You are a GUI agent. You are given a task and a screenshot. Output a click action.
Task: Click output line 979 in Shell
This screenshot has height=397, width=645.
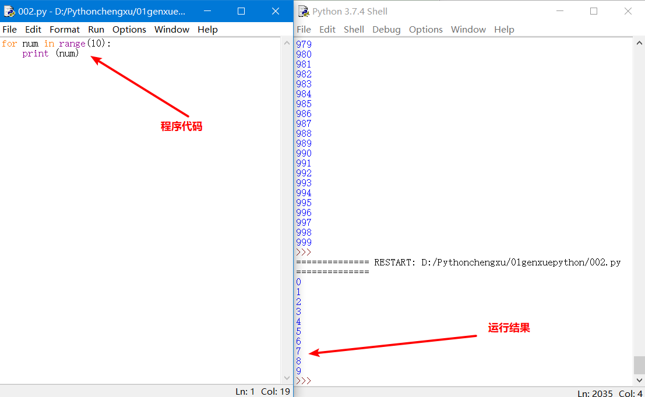[x=304, y=44]
